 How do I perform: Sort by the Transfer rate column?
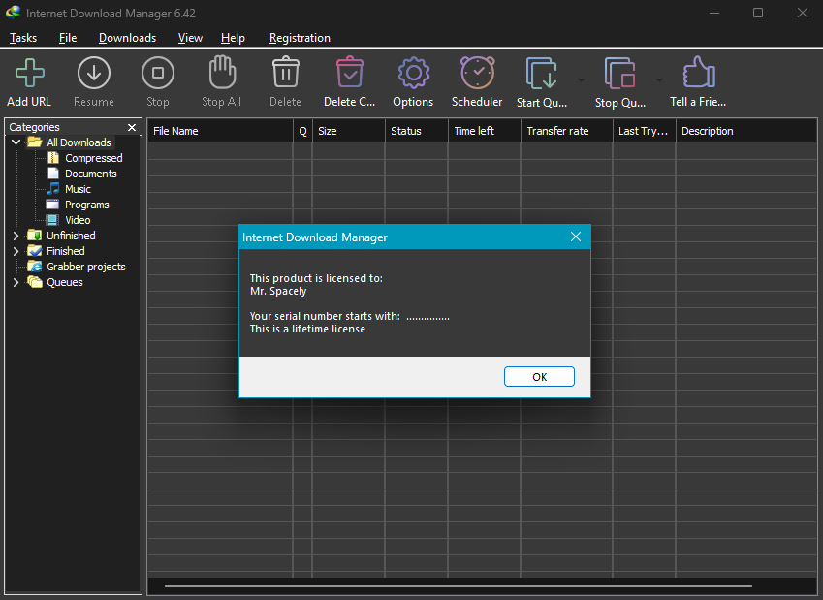pyautogui.click(x=567, y=131)
